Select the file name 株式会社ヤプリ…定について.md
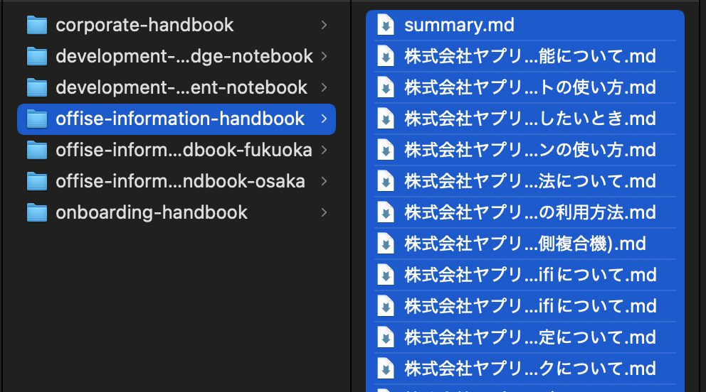This screenshot has height=392, width=706. (530, 337)
